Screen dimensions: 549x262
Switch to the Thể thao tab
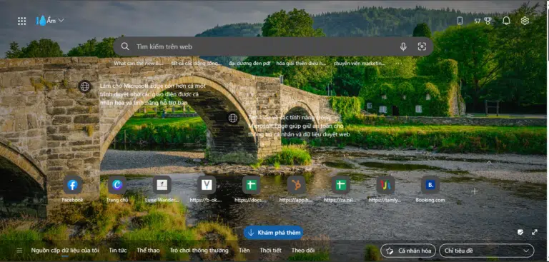coord(148,251)
